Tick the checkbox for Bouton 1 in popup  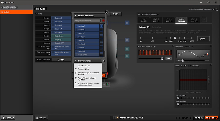101,26
